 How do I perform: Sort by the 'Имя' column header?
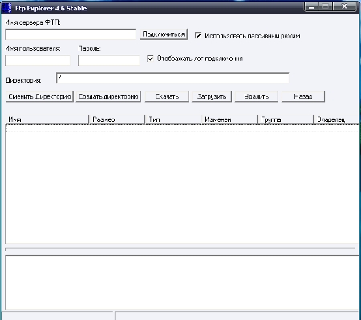47,119
